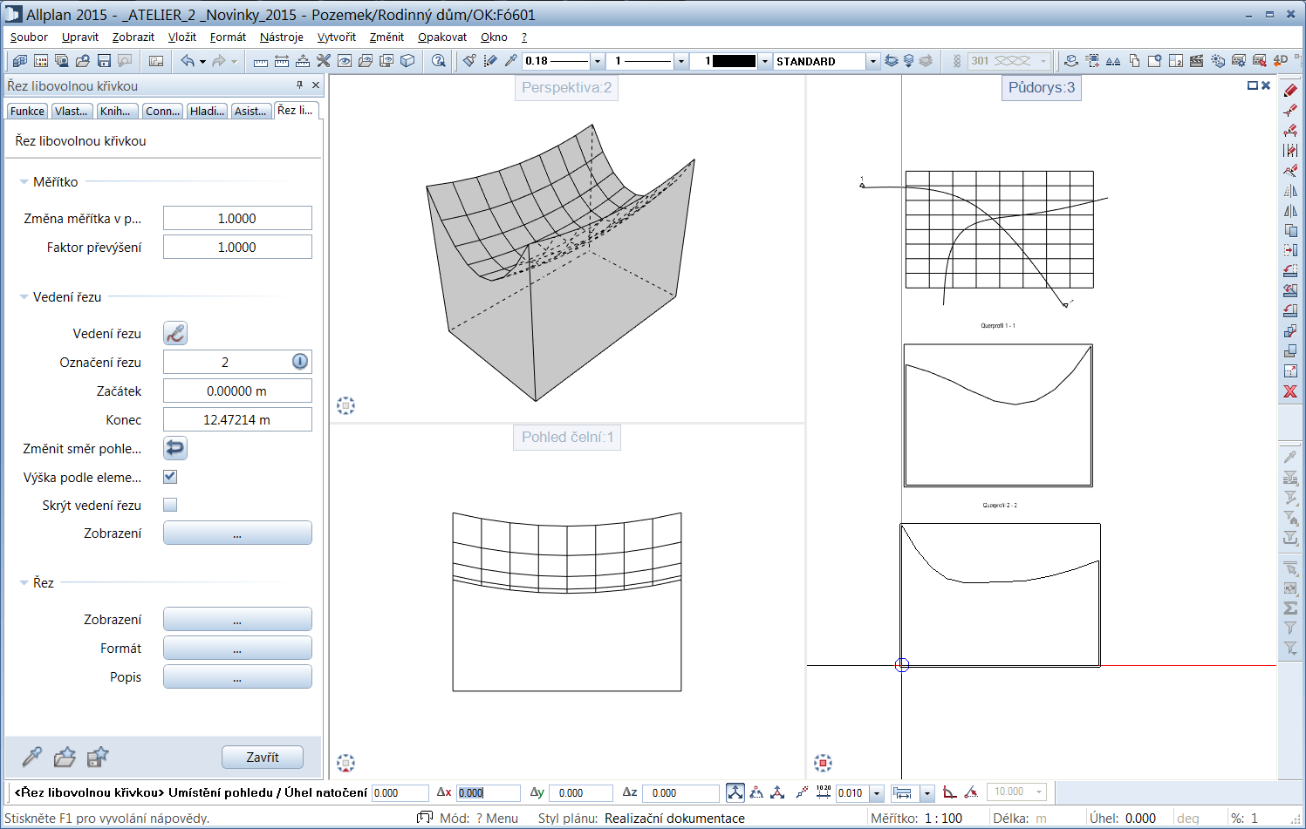Click the wrench and screwdriver tools icon

click(323, 61)
